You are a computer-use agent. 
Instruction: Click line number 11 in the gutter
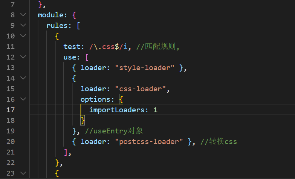click(11, 46)
